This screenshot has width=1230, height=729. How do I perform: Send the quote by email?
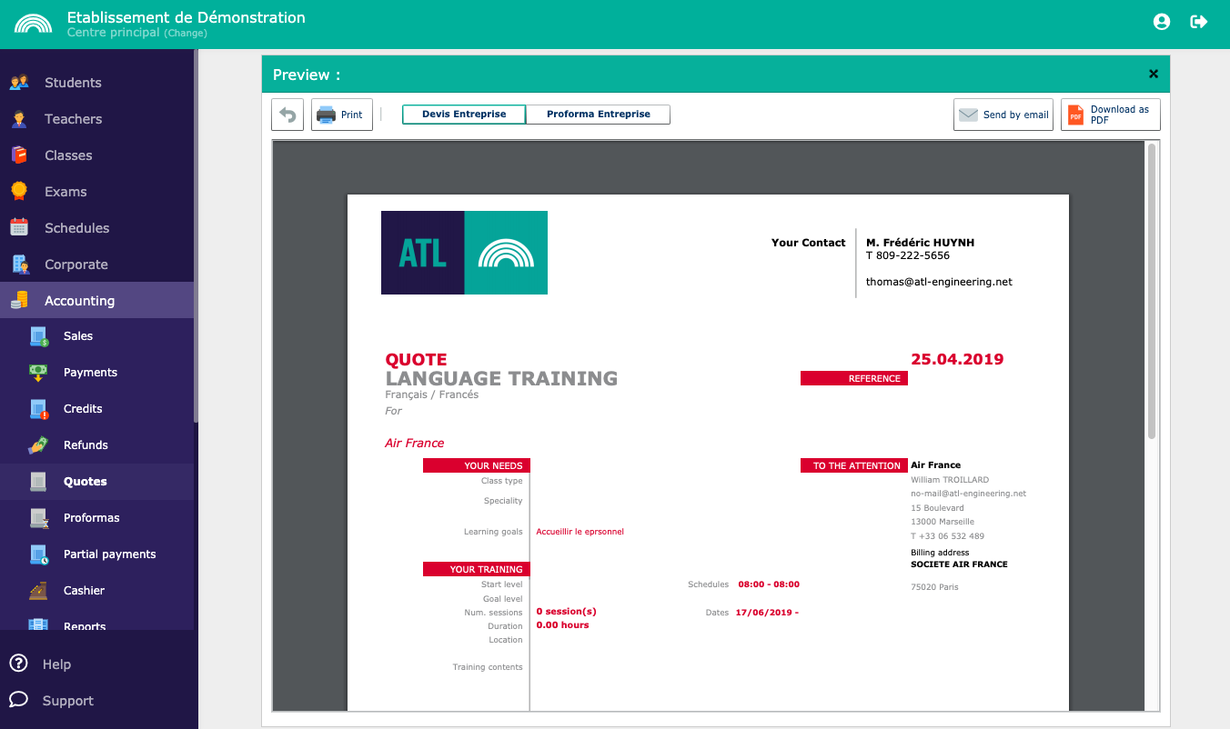click(1003, 115)
